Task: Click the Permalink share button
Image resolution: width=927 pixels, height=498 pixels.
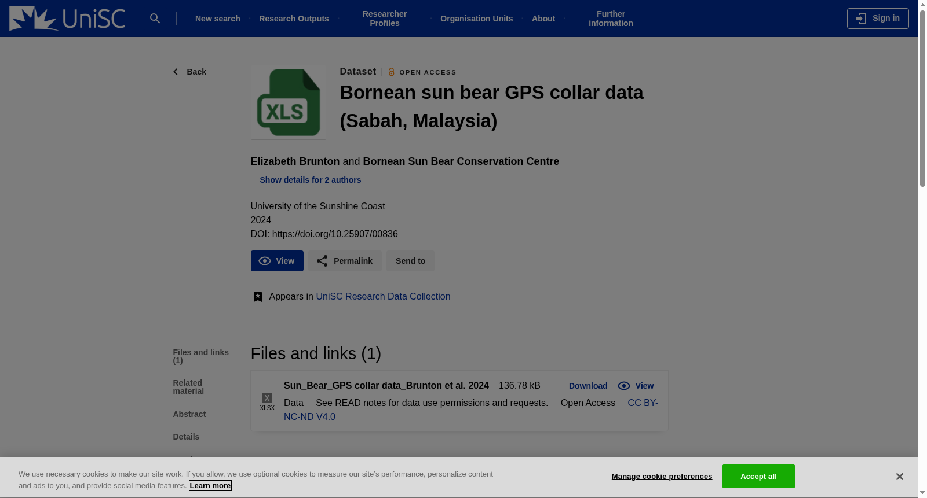Action: 345,261
